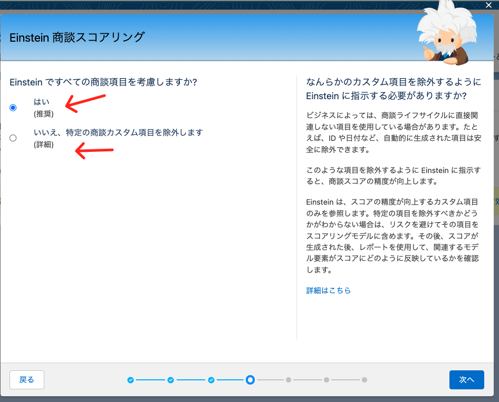Viewport: 499px width, 402px height.
Task: Click the current fourth progress step
Action: 251,380
